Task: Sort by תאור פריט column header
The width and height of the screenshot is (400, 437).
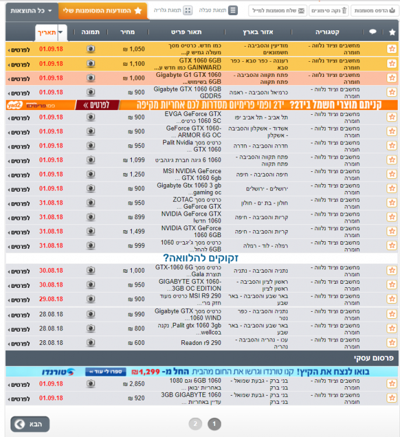Action: [186, 32]
